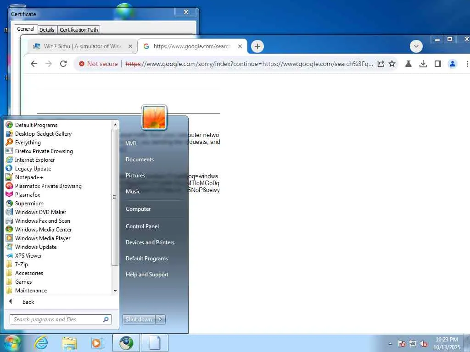
Task: Open the browser profile menu
Action: coord(452,64)
